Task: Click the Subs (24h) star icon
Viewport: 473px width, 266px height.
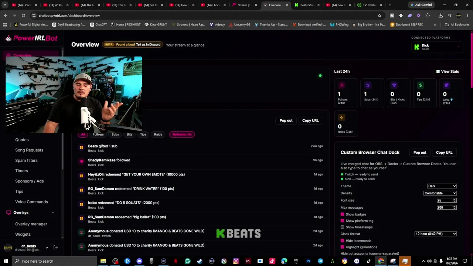Action: (368, 85)
